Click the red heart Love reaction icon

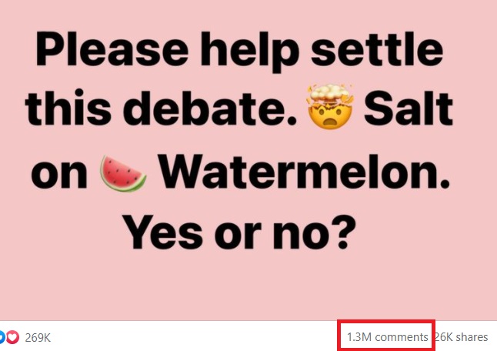(x=12, y=337)
